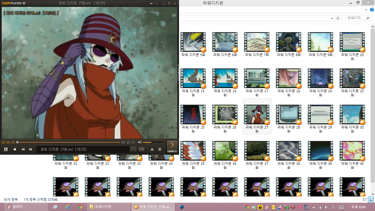375x211 pixels.
Task: Select the 파워 디지몬 19화 video file
Action: [321, 82]
